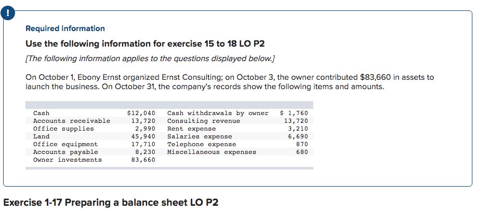Click the Salaries expense label

coord(200,137)
